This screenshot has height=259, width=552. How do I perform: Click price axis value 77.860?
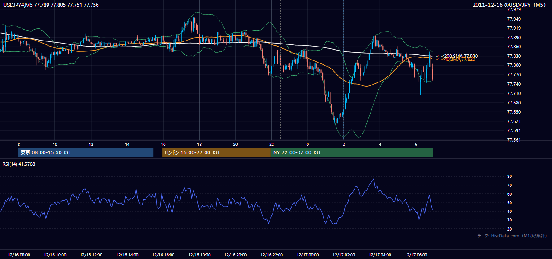pos(514,47)
